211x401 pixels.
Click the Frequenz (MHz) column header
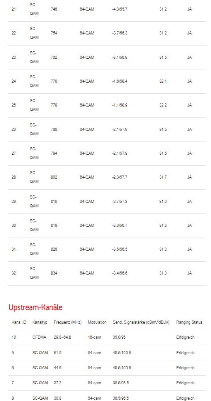click(x=68, y=322)
